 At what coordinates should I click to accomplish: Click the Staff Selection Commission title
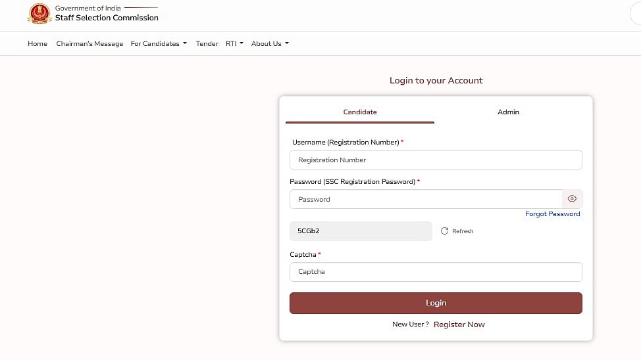[107, 18]
